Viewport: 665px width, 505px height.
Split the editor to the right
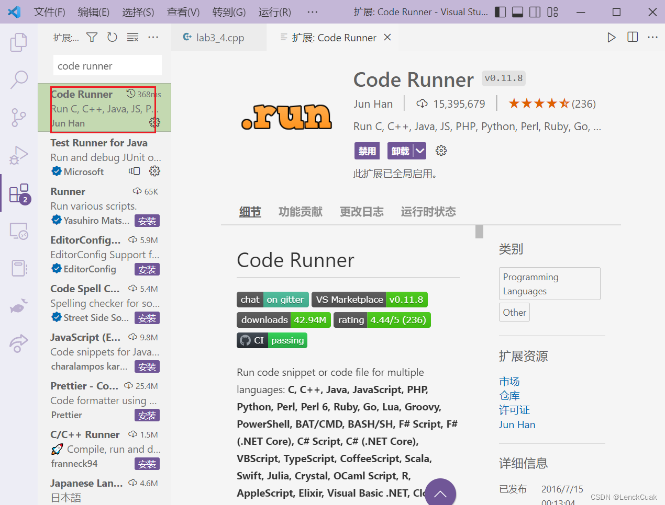click(633, 37)
